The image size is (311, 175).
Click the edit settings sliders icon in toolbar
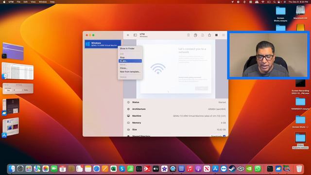(224, 35)
